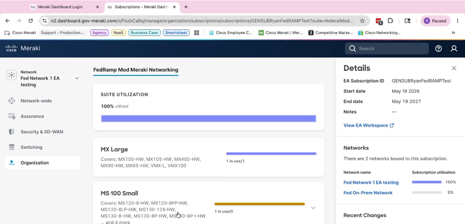Click the Network-wide globe icon
This screenshot has width=465, height=224.
[x=11, y=101]
